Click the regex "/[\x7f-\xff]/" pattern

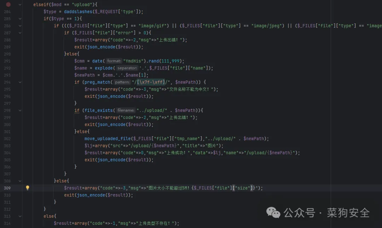tap(151, 82)
